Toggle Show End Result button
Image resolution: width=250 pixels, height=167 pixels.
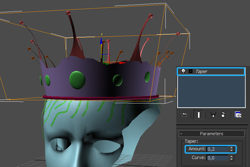pos(199,115)
